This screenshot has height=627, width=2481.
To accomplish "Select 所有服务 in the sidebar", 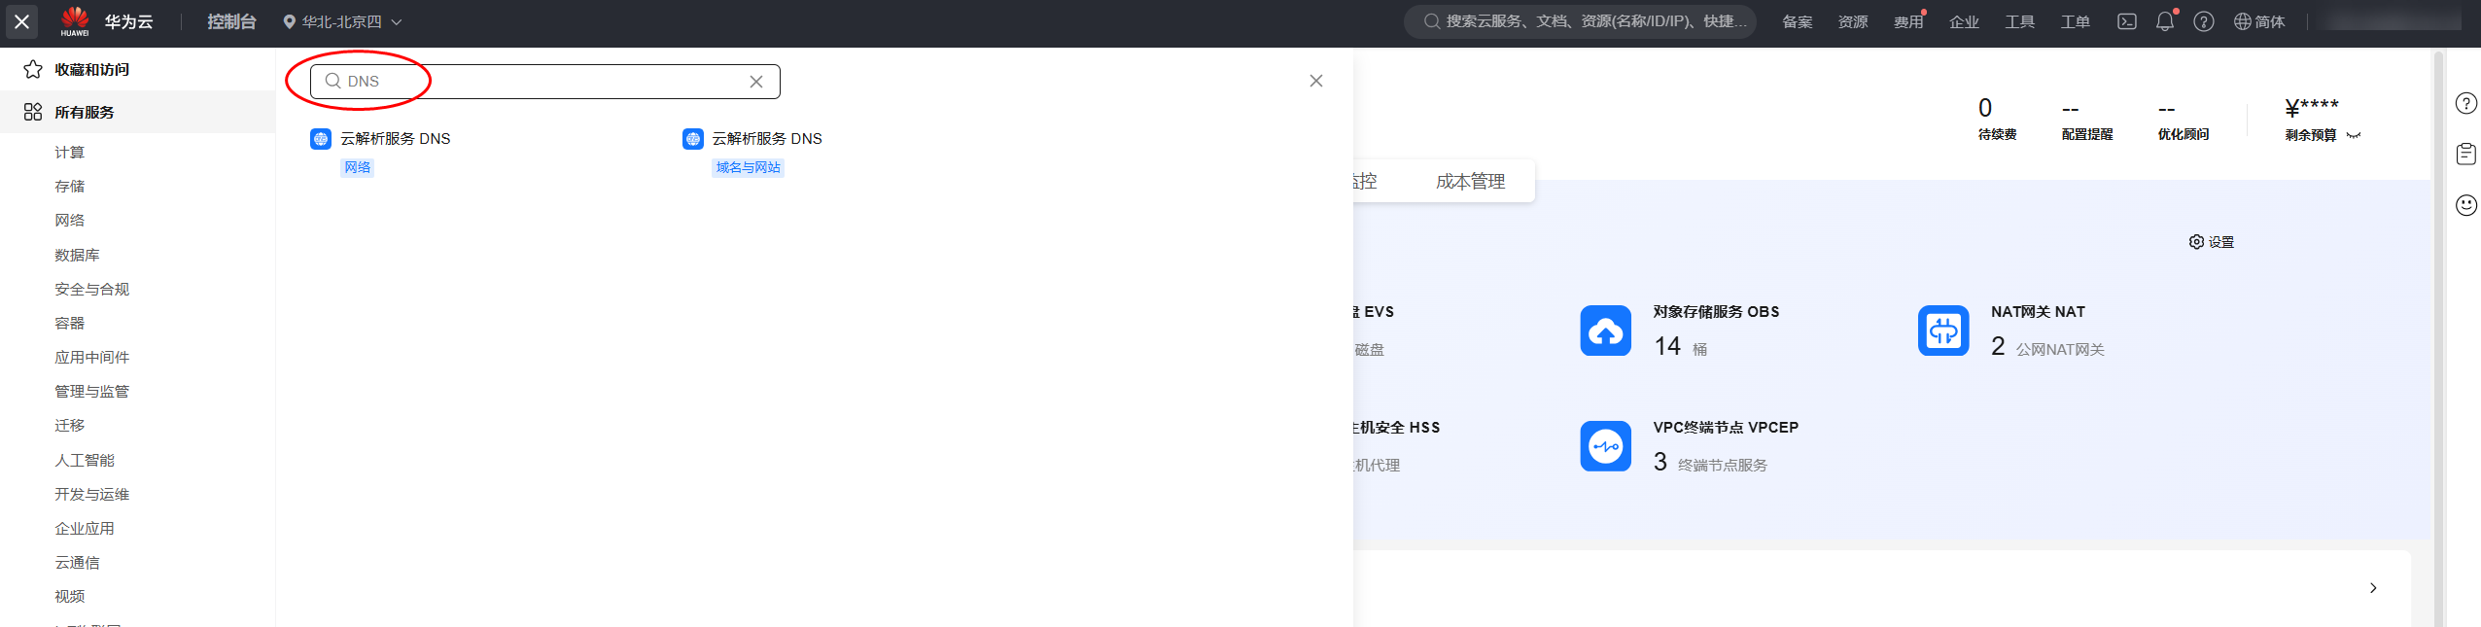I will pos(85,112).
